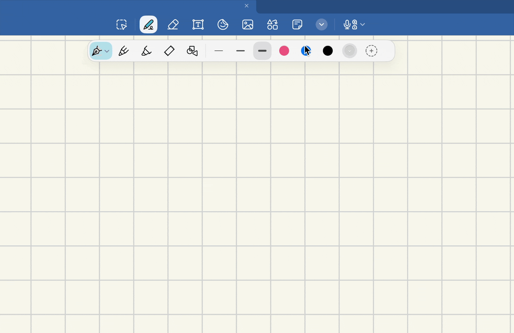Open the Image insert tool
The width and height of the screenshot is (514, 333).
pos(248,24)
